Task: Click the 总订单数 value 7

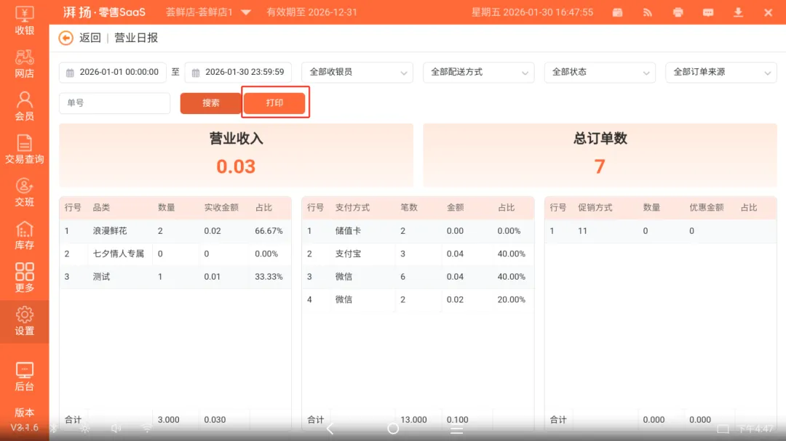Action: [600, 166]
